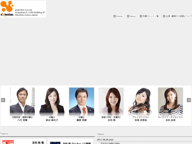Open the 友利 新 著 topic card

[23, 141]
